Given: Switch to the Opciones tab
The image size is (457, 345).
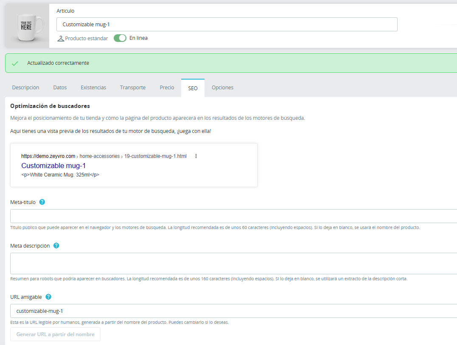Looking at the screenshot, I should pyautogui.click(x=222, y=88).
